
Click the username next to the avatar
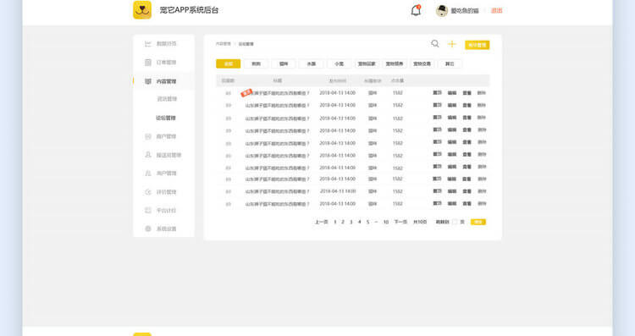click(x=465, y=11)
